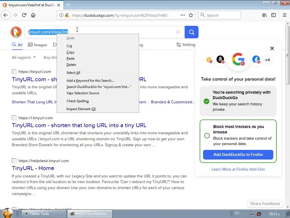Click the Google tracker blocked icon
Image resolution: width=290 pixels, height=218 pixels.
[238, 59]
